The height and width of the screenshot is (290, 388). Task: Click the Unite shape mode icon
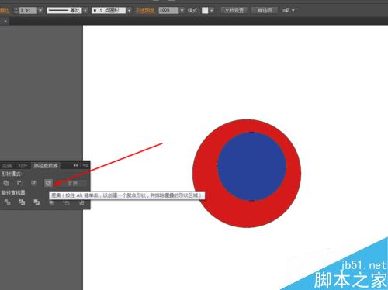[x=5, y=183]
